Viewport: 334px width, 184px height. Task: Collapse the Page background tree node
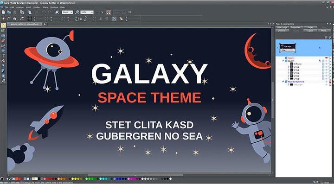283,82
